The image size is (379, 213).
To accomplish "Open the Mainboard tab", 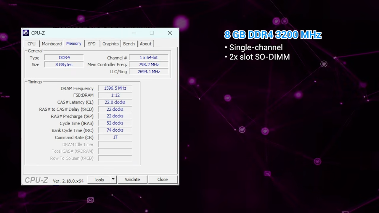I will 52,43.
